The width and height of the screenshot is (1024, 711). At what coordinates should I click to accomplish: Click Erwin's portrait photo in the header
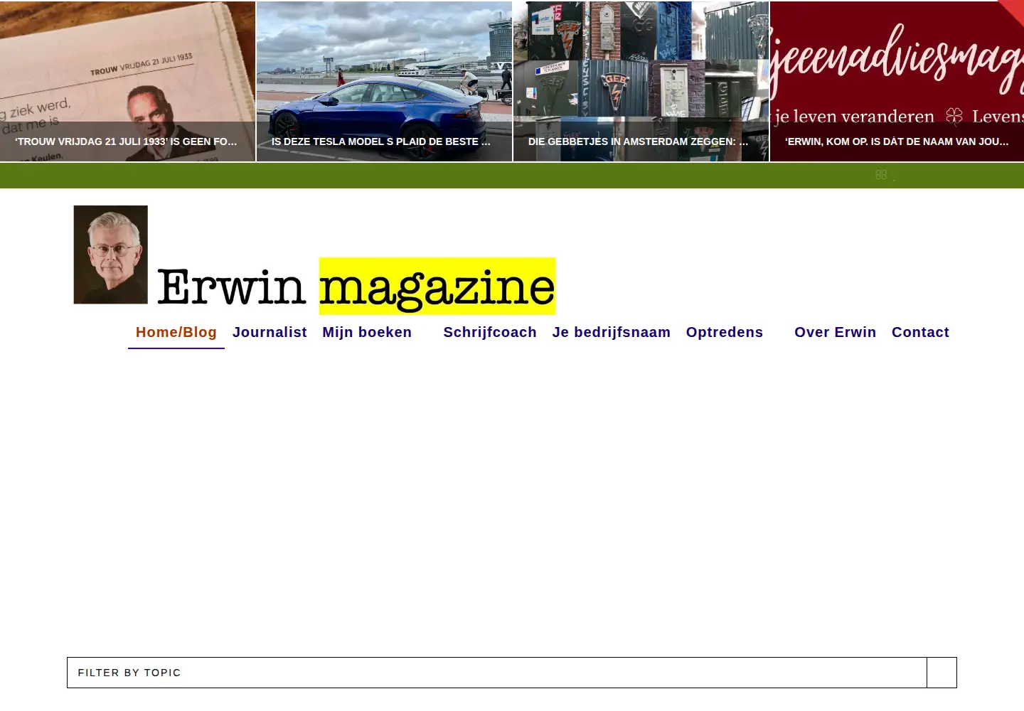(x=111, y=255)
